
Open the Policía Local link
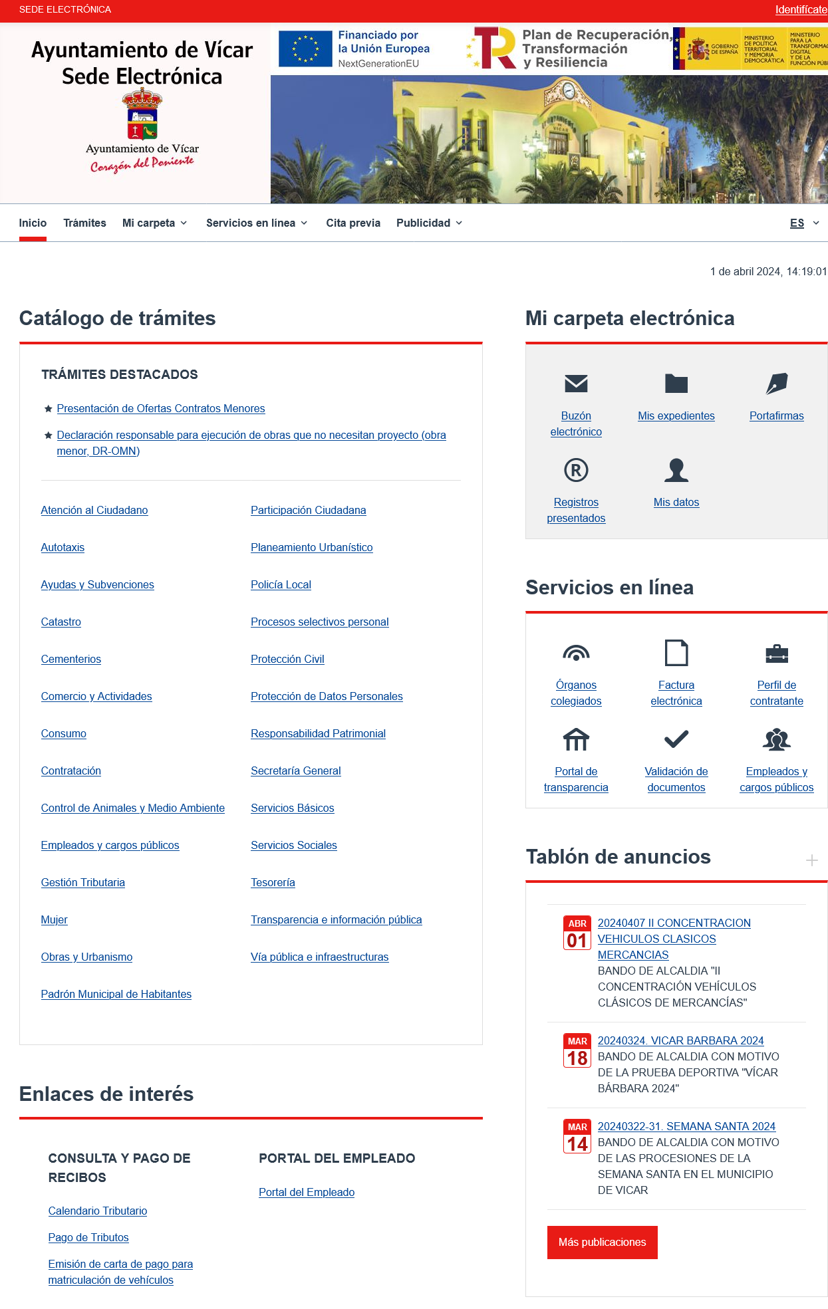point(281,584)
